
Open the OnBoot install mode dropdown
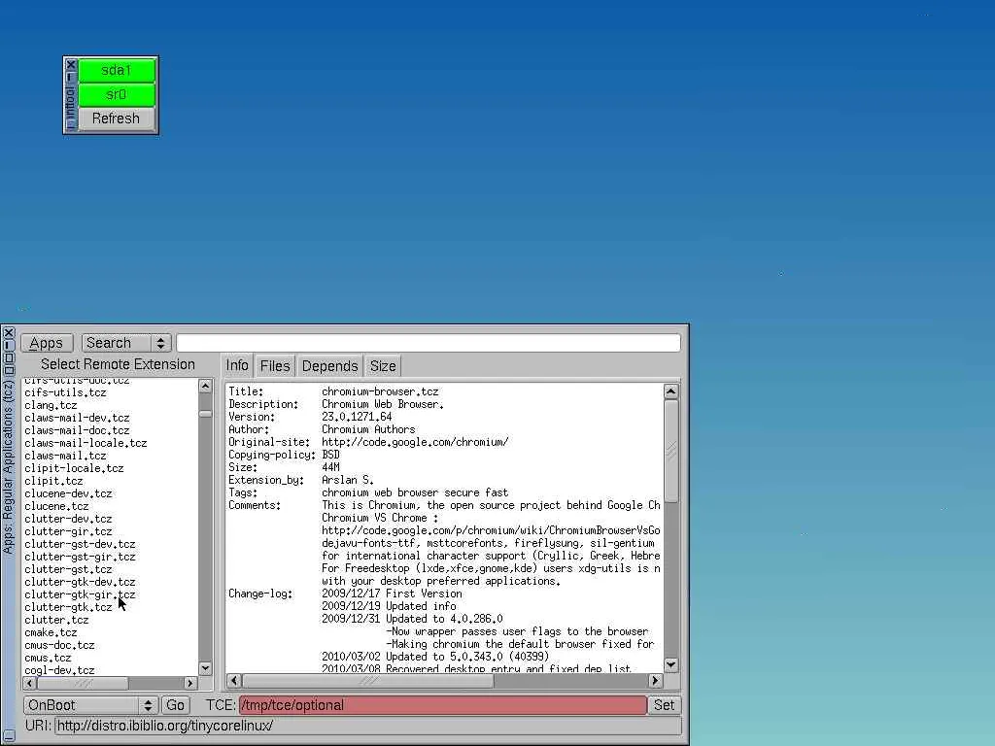click(x=90, y=705)
